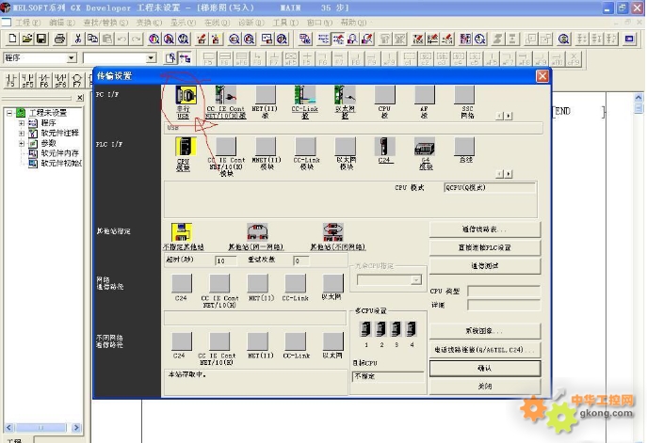The width and height of the screenshot is (647, 443).
Task: Click the 关闭 button in the dialog
Action: 485,387
